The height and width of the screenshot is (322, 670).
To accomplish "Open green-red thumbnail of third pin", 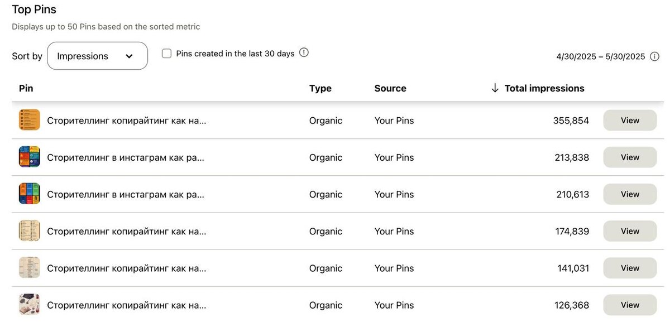I will pyautogui.click(x=29, y=194).
